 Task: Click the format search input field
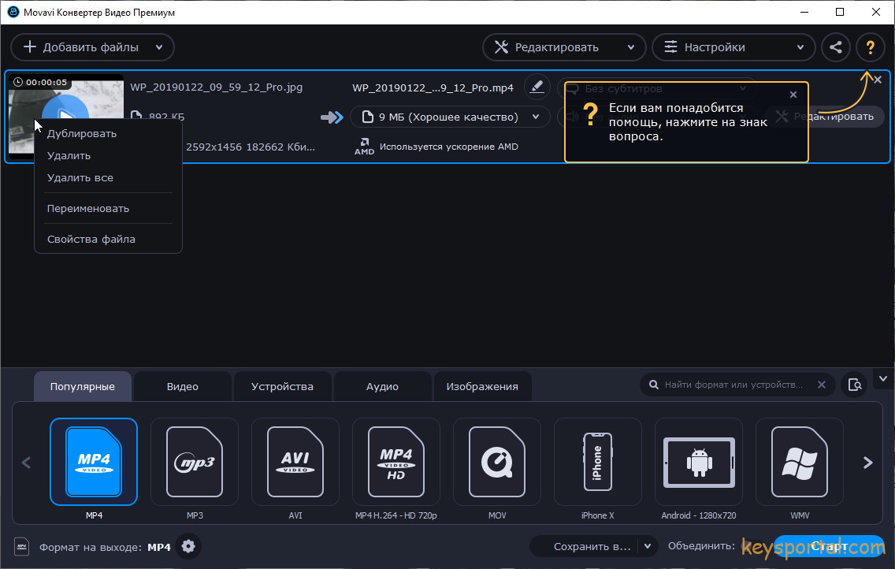(733, 385)
